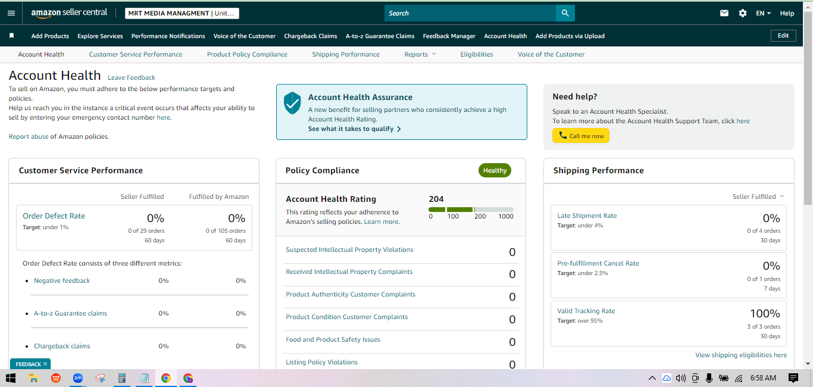The width and height of the screenshot is (813, 387).
Task: Open the Windows notification center icon
Action: pyautogui.click(x=793, y=378)
